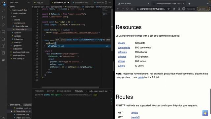The image size is (211, 119).
Task: Go forward in the browser
Action: pos(123,9)
